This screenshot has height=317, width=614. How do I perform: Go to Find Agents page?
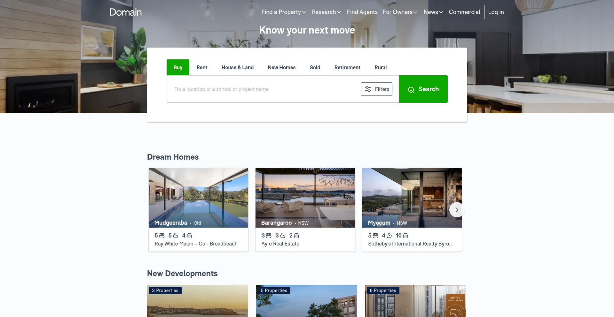click(x=362, y=12)
